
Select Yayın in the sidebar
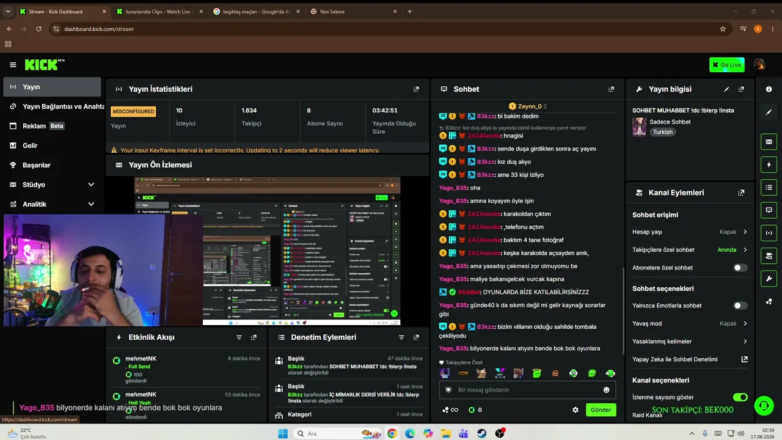(52, 87)
